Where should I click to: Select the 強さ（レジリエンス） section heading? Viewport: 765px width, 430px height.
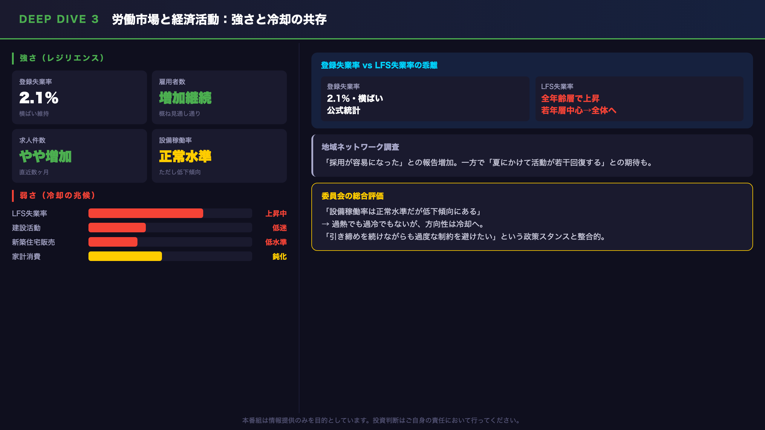coord(62,58)
